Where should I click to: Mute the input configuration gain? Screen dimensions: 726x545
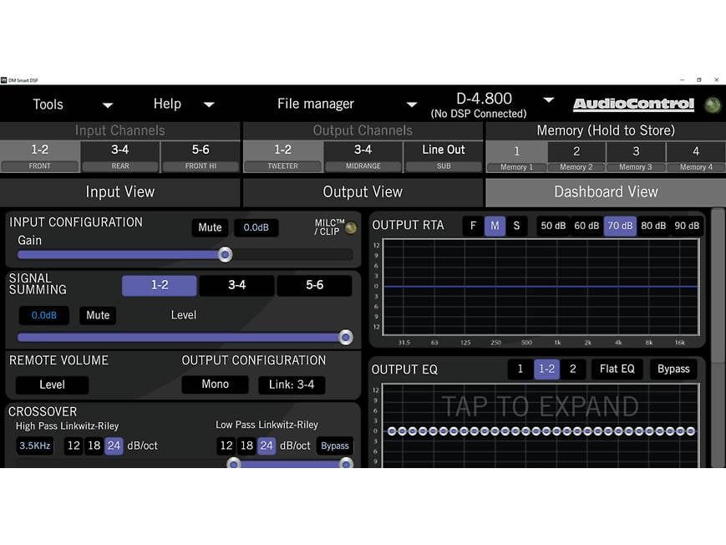click(210, 227)
